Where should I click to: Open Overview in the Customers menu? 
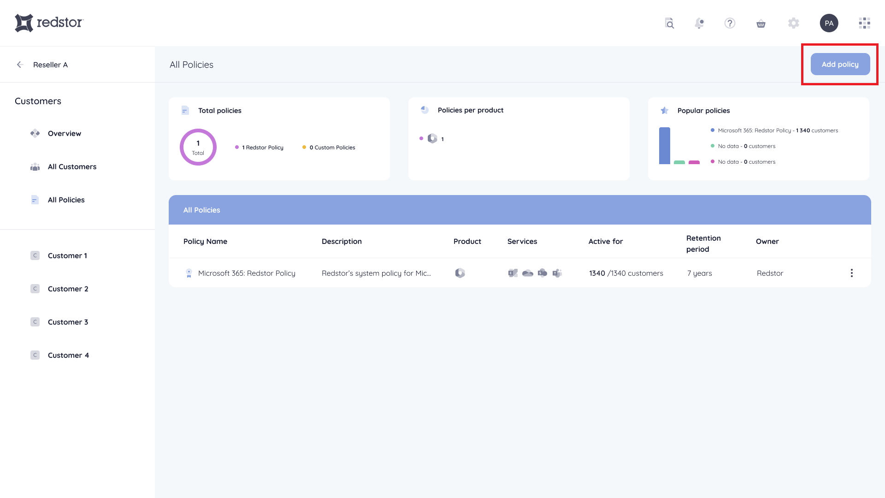65,133
